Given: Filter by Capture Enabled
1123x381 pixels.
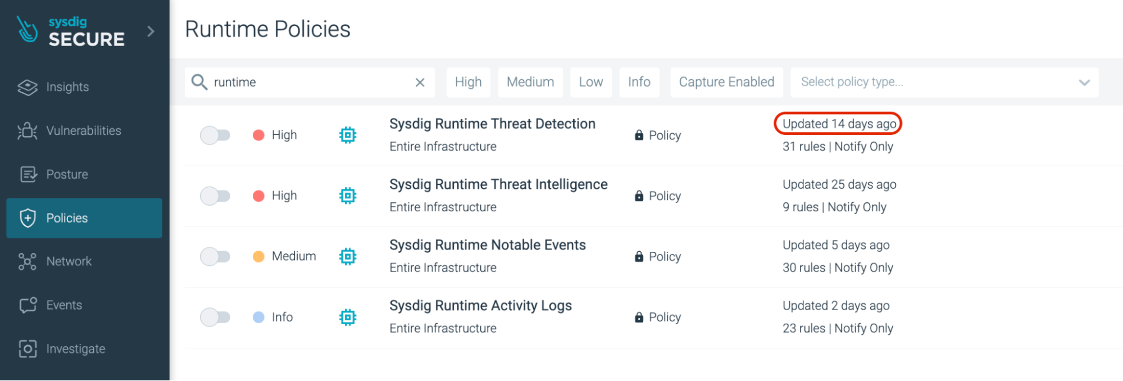Looking at the screenshot, I should pos(726,82).
